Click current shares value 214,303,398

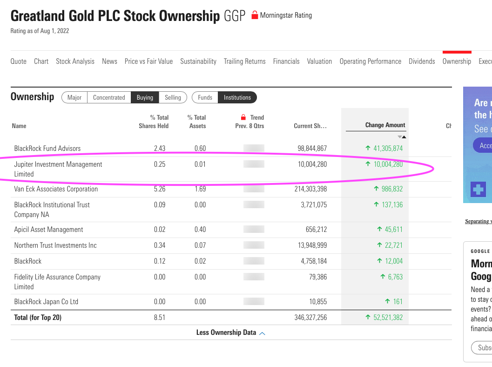[310, 189]
